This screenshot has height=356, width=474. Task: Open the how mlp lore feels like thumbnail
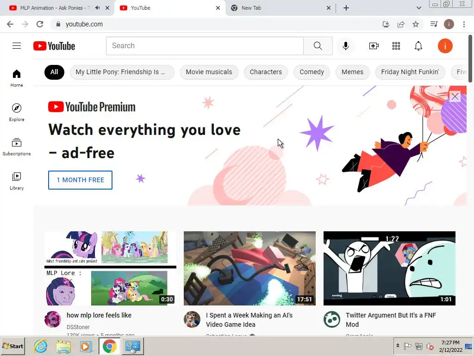click(x=110, y=268)
